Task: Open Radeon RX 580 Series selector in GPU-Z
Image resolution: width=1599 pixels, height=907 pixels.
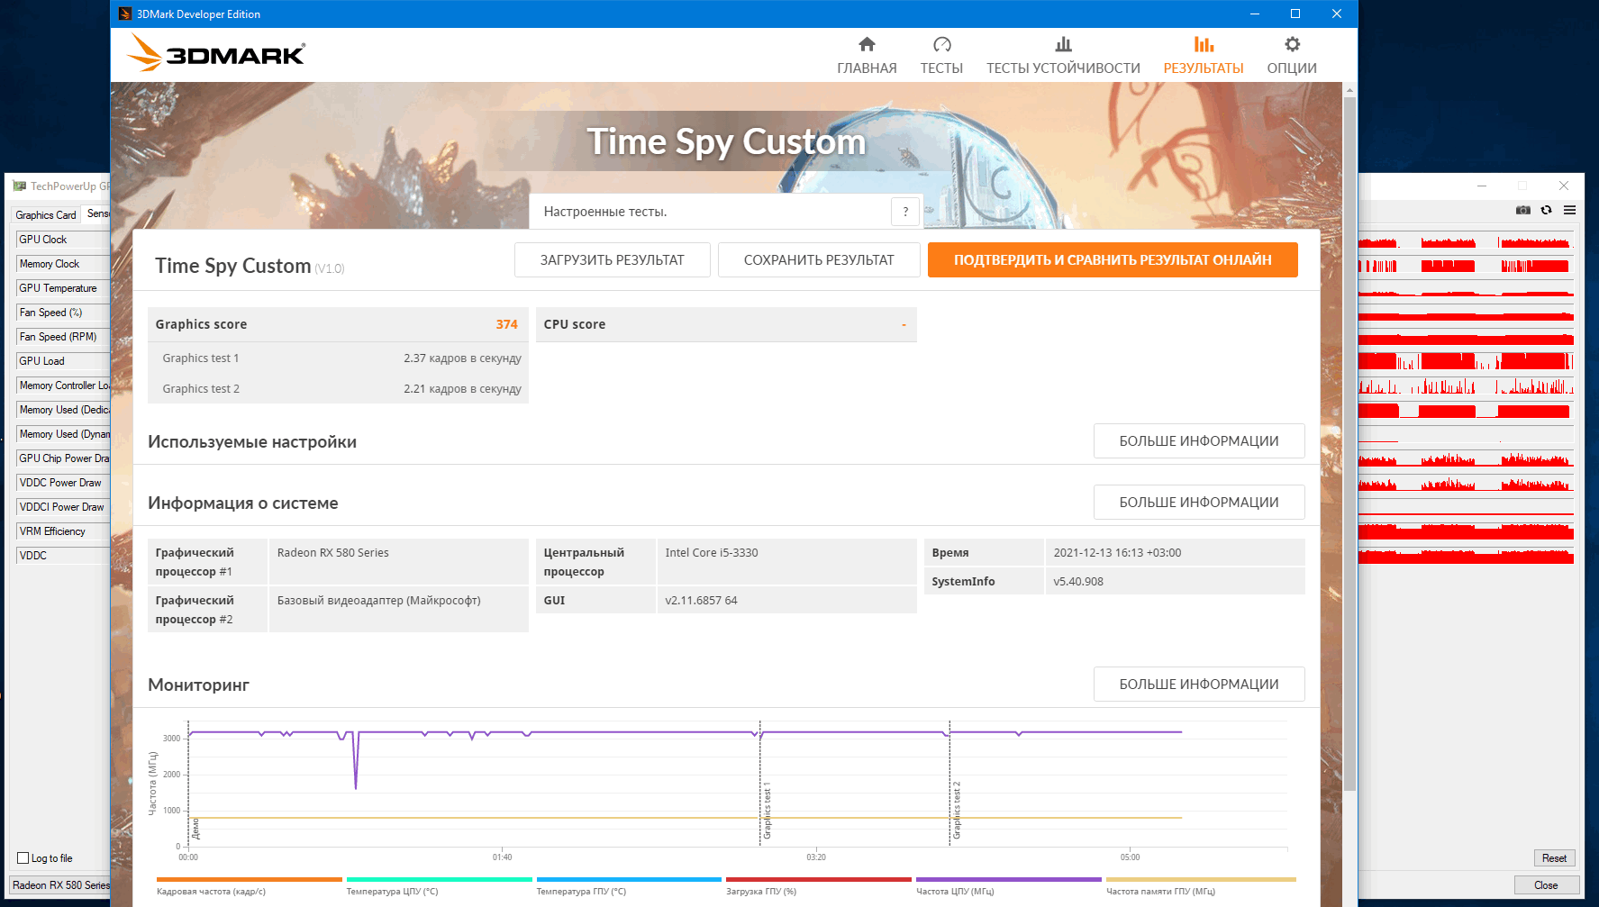Action: click(60, 885)
